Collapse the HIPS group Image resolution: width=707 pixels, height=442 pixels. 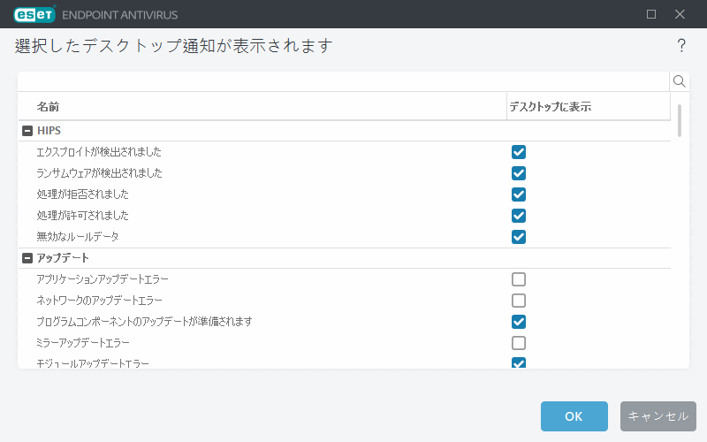click(x=27, y=131)
